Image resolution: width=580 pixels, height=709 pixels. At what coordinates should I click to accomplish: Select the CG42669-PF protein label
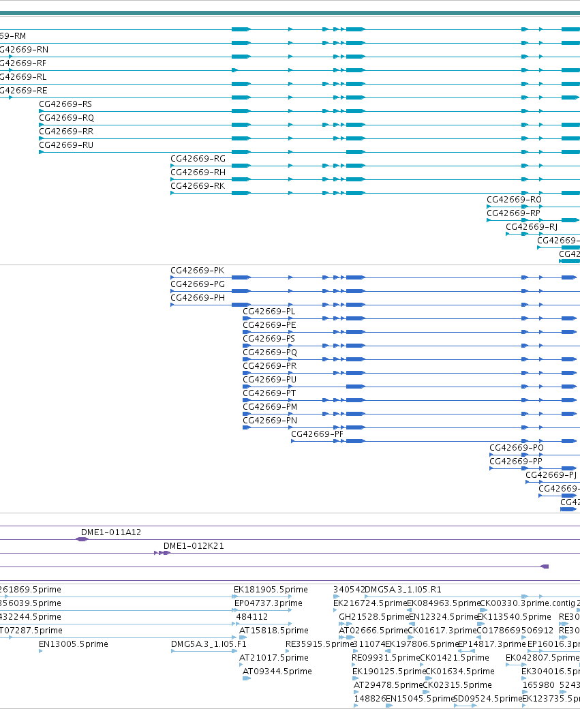click(x=317, y=434)
